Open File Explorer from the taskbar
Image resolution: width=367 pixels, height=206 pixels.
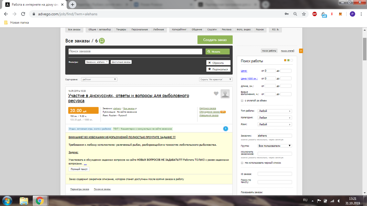coord(24,201)
